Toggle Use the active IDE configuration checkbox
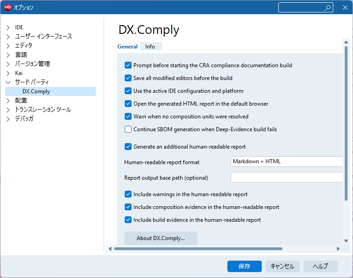 pyautogui.click(x=128, y=91)
